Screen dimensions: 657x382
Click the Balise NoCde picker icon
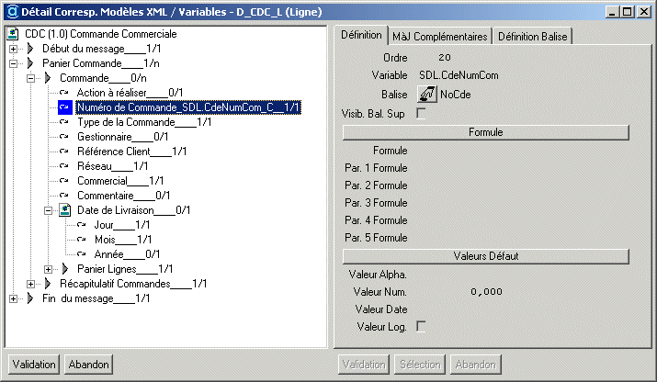[x=427, y=94]
